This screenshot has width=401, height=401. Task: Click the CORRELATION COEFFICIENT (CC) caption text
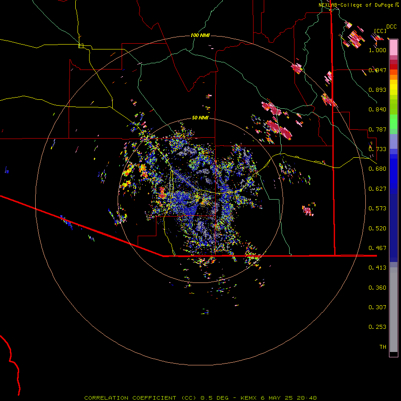coord(140,398)
